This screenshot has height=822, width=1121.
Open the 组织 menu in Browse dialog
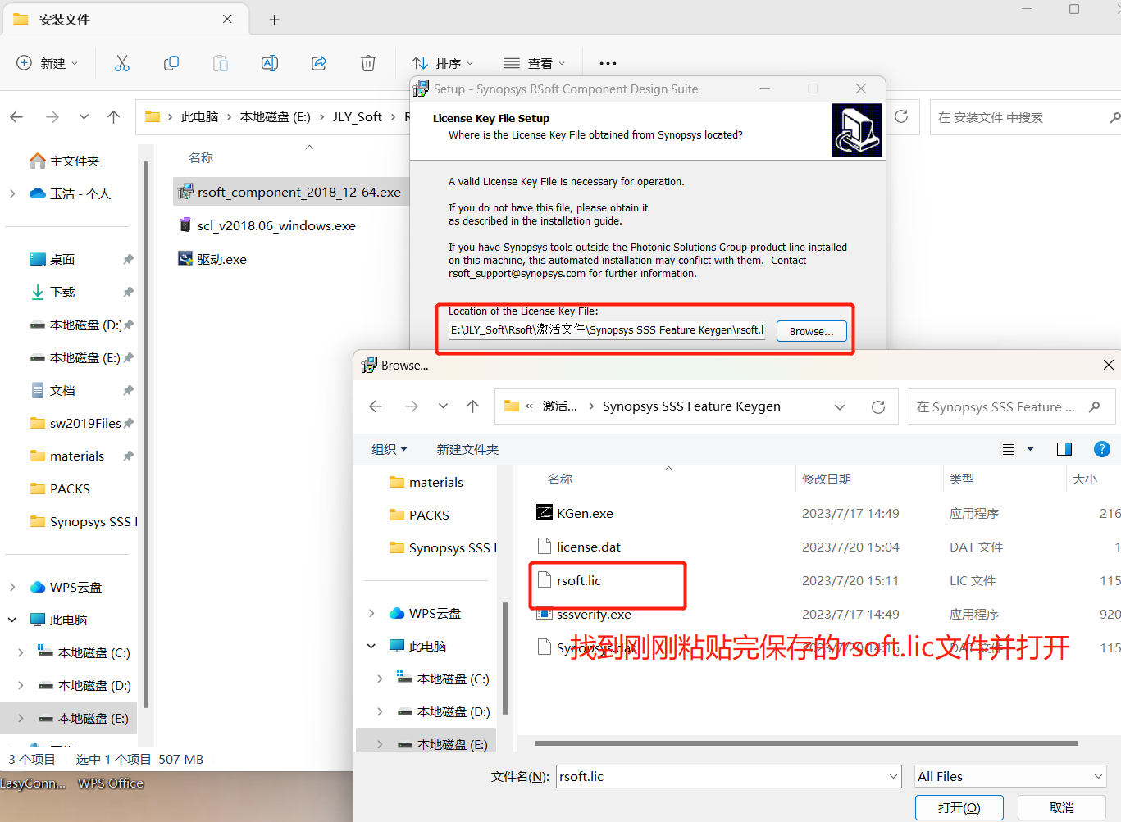[x=389, y=449]
